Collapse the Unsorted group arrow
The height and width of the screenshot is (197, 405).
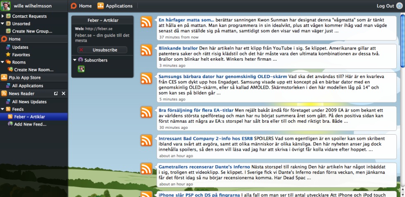[x=2, y=24]
